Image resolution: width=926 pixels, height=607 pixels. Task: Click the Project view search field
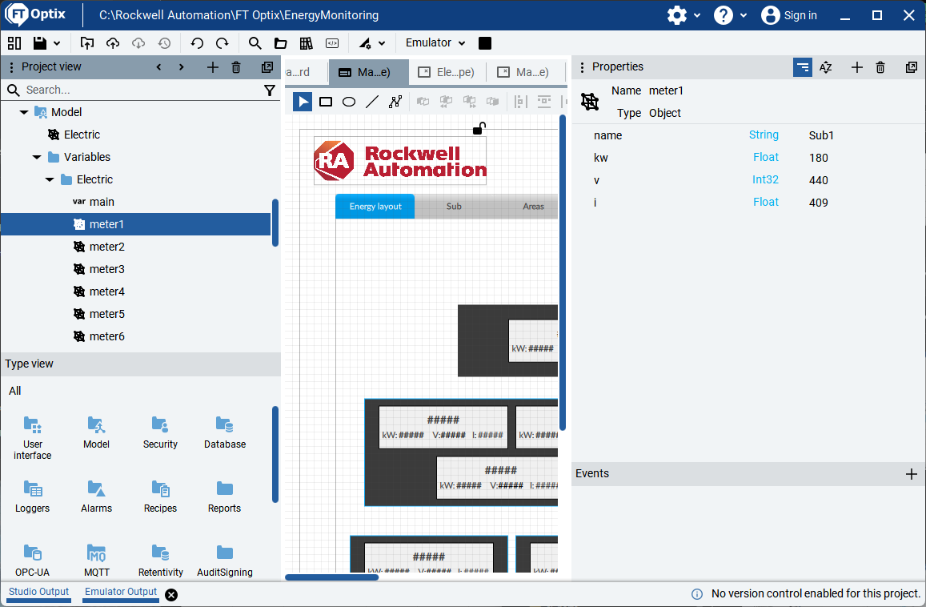click(136, 90)
